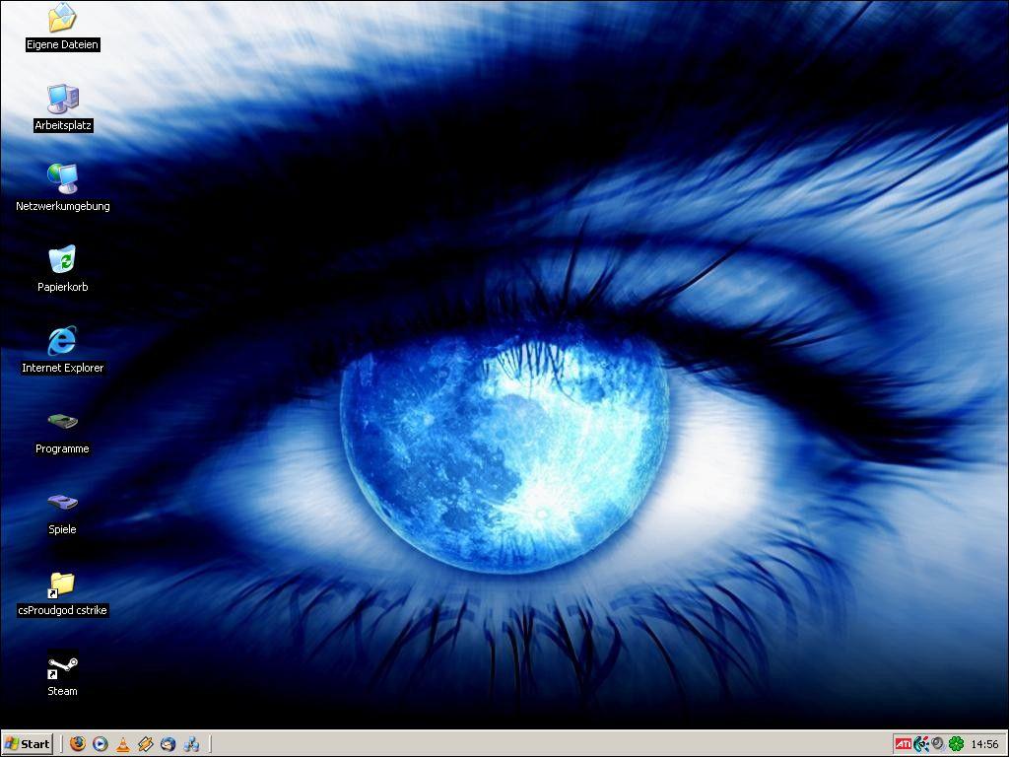Click the blue arc tray icon
The width and height of the screenshot is (1009, 757).
921,744
